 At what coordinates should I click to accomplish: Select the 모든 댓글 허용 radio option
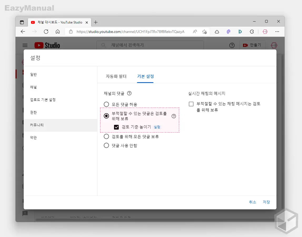coord(106,104)
